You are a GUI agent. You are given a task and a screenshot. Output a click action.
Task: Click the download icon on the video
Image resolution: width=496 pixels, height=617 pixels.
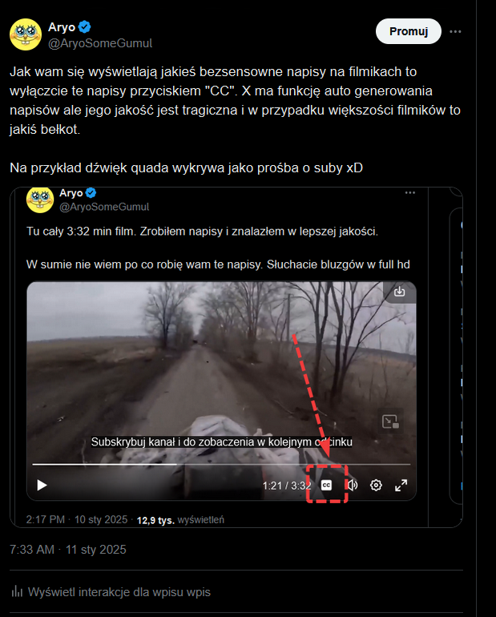pos(399,291)
